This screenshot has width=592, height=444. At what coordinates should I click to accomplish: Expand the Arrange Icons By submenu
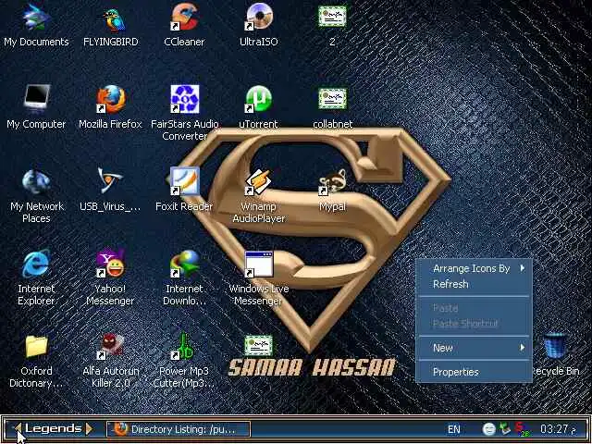point(474,268)
